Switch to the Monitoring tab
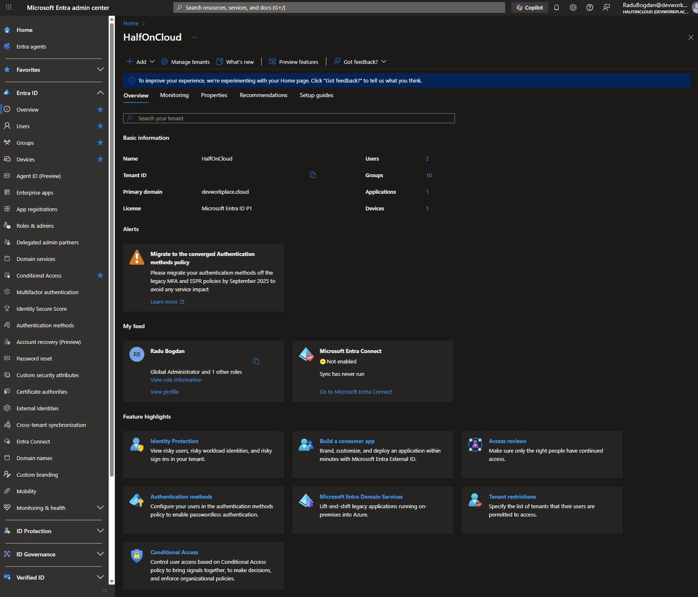The height and width of the screenshot is (597, 698). coord(174,95)
